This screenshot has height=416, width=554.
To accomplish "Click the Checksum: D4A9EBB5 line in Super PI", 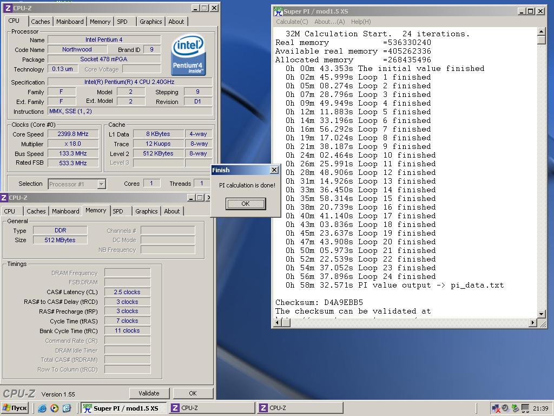I will pyautogui.click(x=319, y=302).
